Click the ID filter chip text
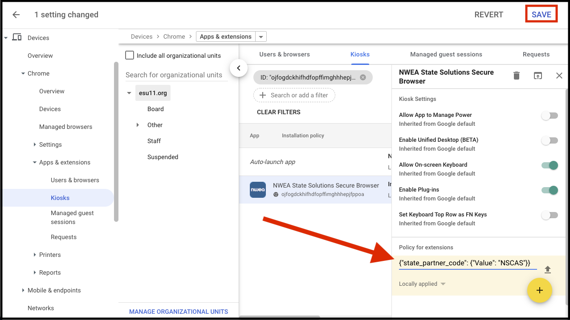This screenshot has height=320, width=570. (308, 77)
